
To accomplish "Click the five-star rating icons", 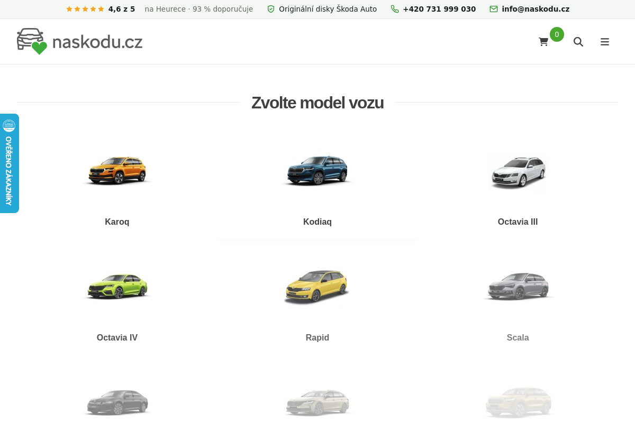I will (x=85, y=9).
